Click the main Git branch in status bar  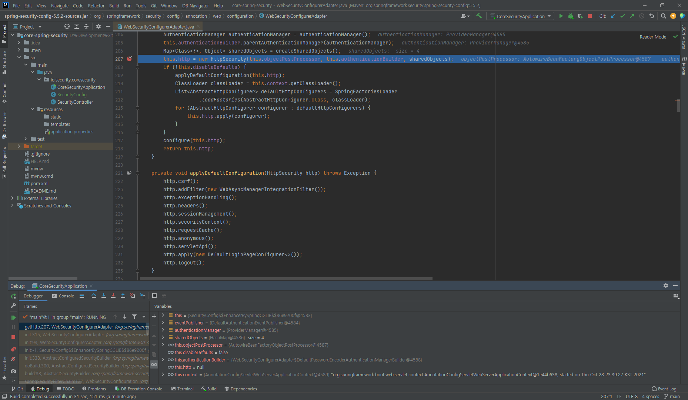(672, 396)
